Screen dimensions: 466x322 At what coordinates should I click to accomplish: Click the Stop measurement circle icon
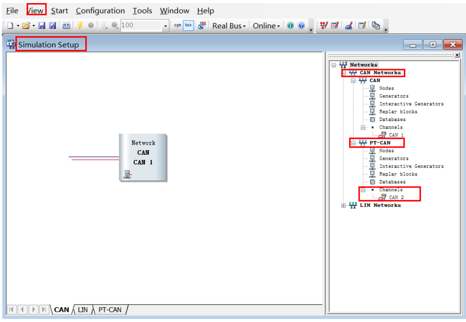tap(91, 26)
